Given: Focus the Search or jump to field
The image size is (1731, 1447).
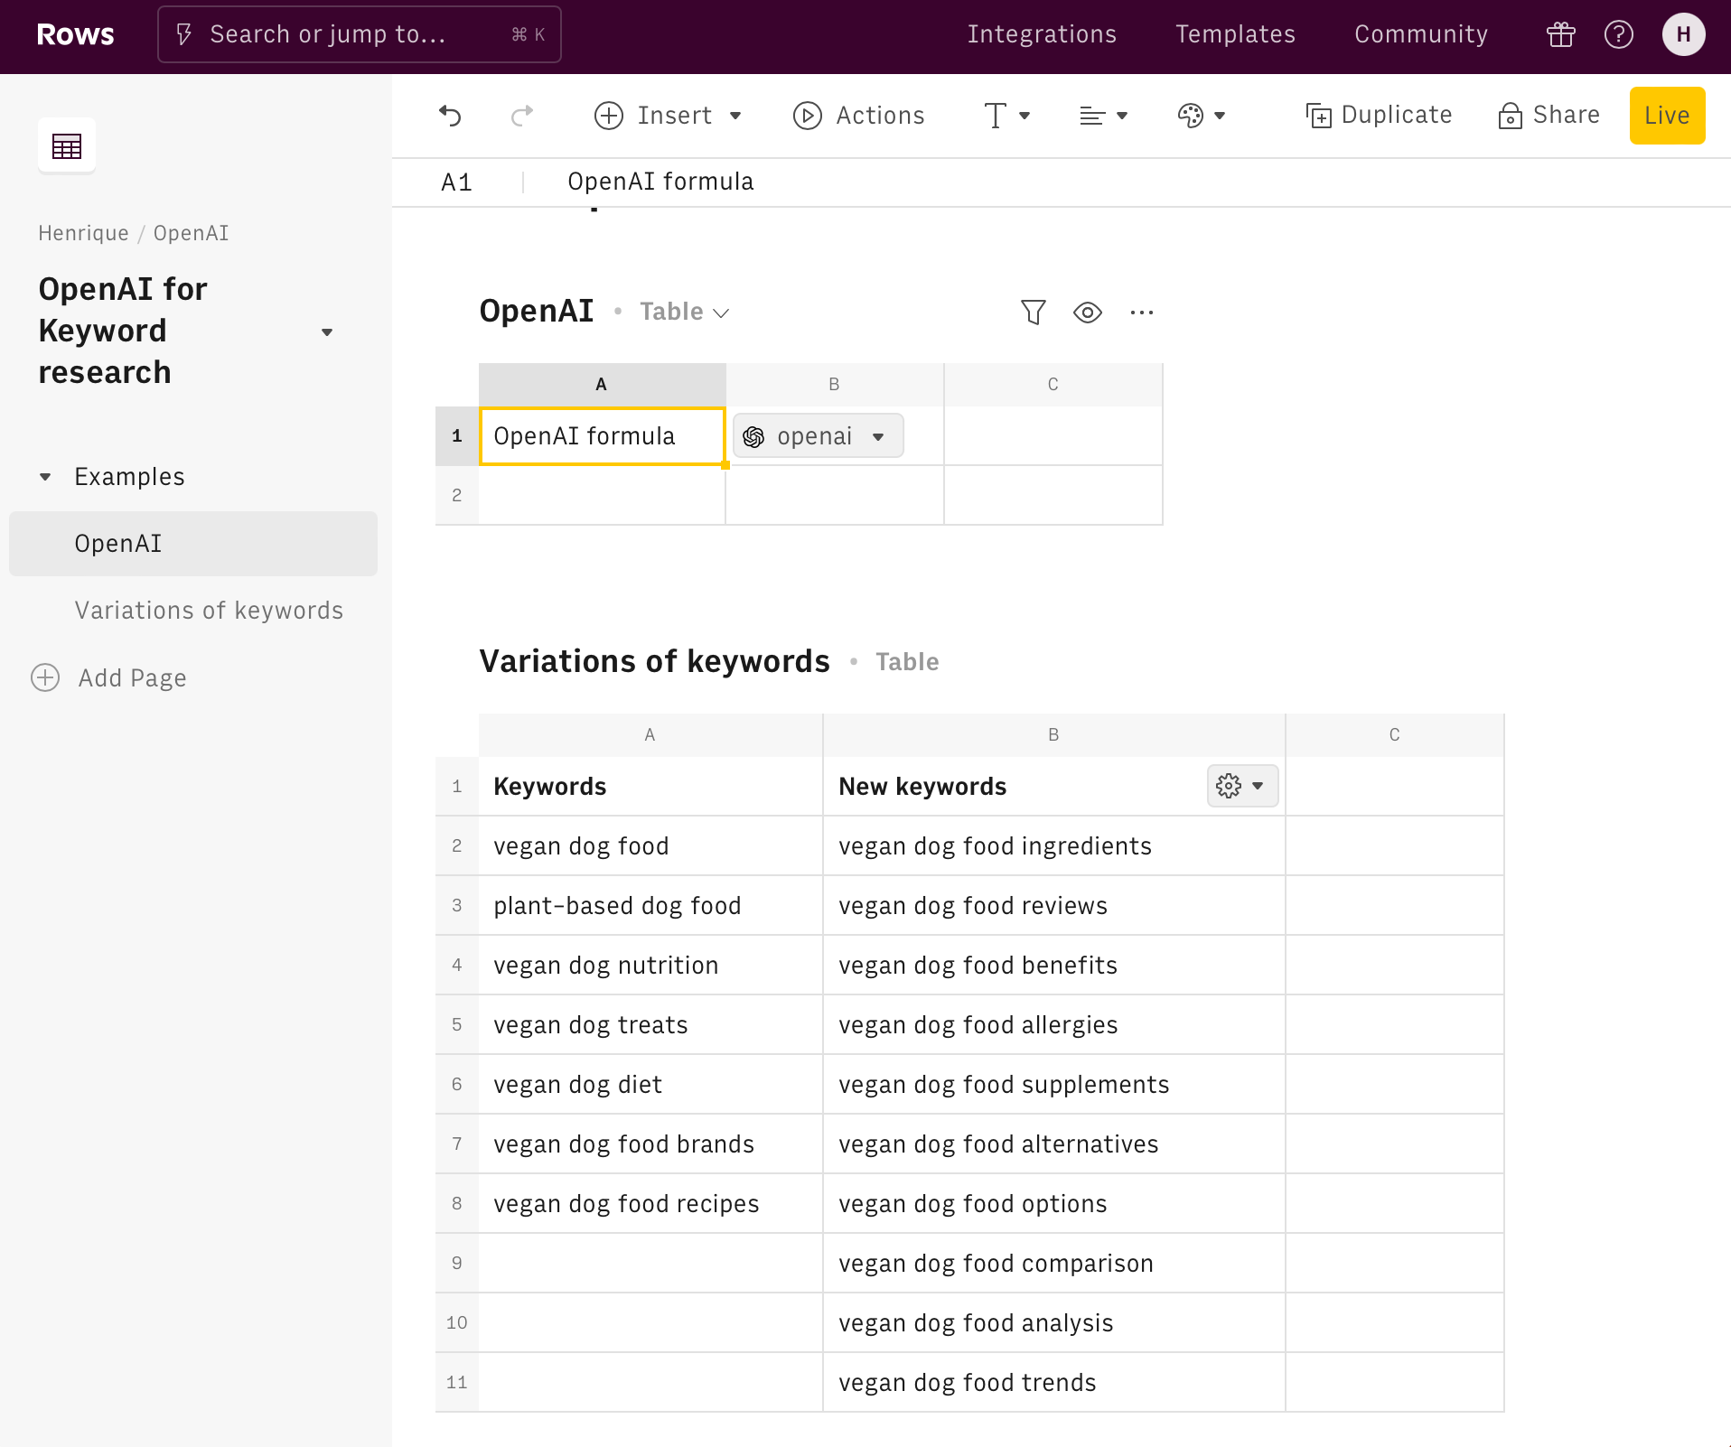Looking at the screenshot, I should click(360, 34).
